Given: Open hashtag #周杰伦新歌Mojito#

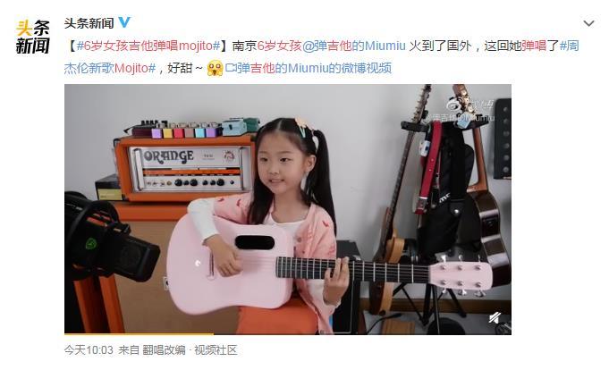Looking at the screenshot, I should tap(322, 56).
